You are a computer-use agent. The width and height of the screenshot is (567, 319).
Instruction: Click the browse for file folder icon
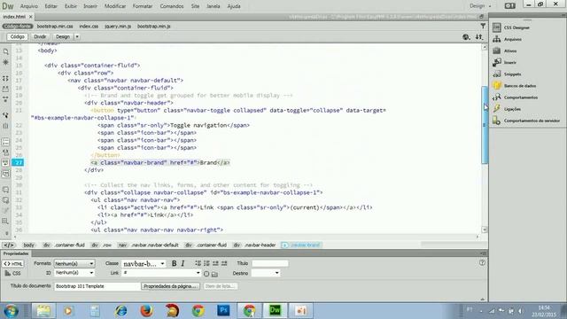coord(214,274)
